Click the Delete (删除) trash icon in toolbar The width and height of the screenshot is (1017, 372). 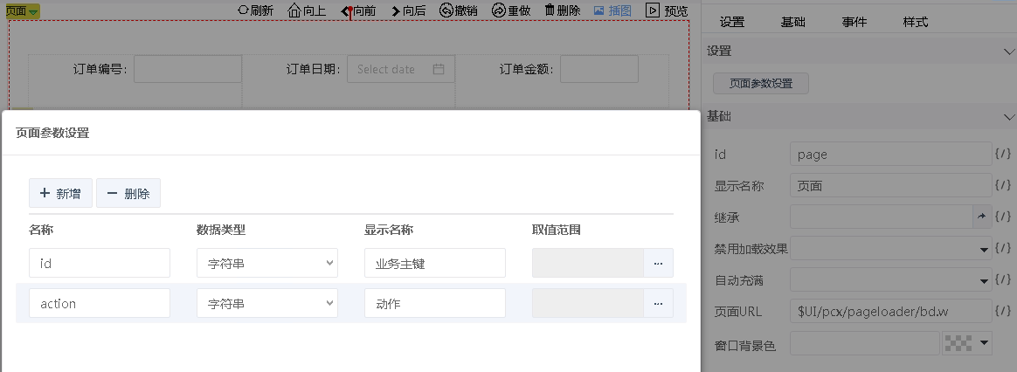click(550, 10)
